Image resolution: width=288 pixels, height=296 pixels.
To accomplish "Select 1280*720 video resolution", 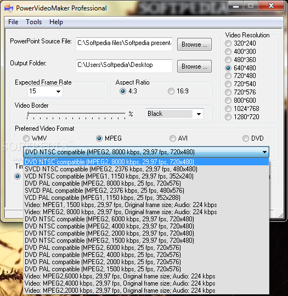I will tap(242, 117).
